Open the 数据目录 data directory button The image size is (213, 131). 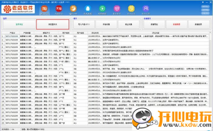[x=199, y=24]
